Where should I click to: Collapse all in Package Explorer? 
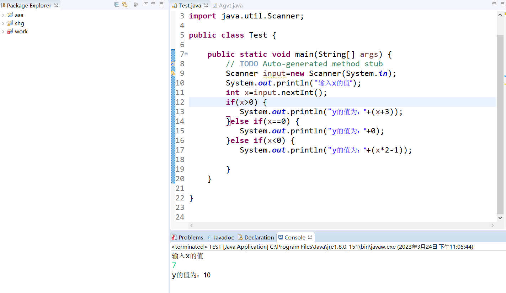pos(117,4)
